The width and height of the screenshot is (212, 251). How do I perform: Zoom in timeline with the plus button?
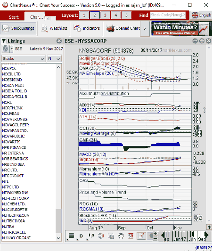pos(155,234)
